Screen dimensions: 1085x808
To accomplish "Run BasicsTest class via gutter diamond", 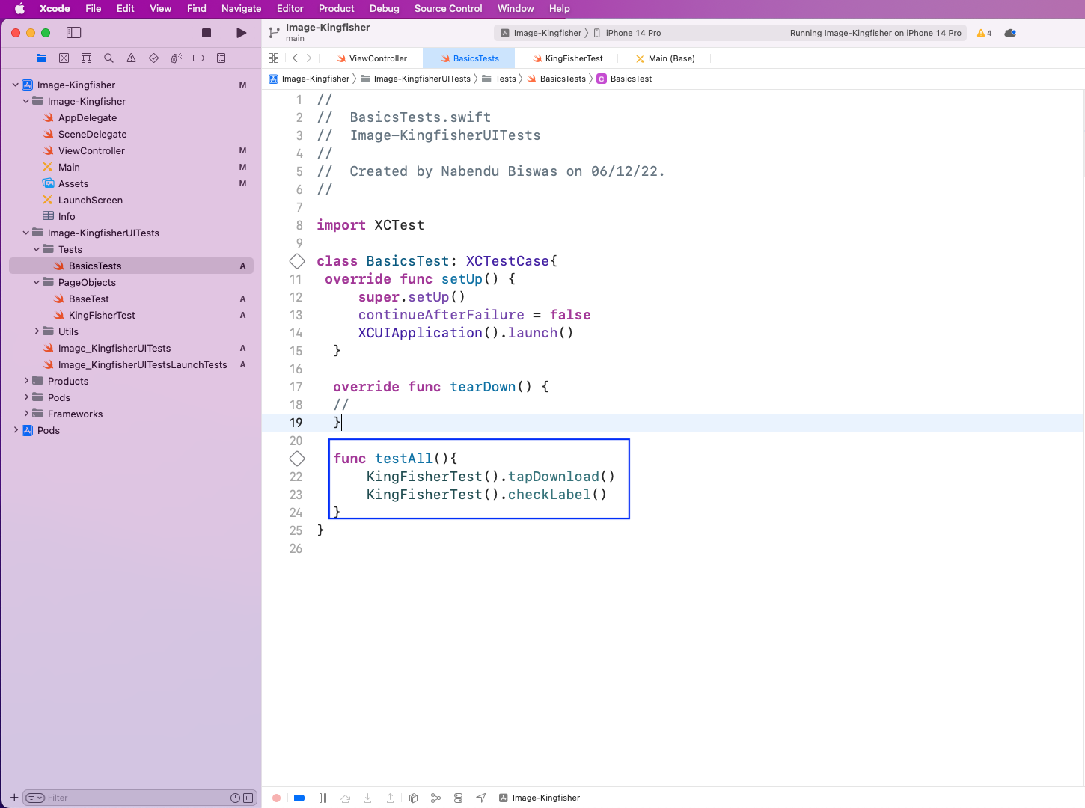I will 297,261.
